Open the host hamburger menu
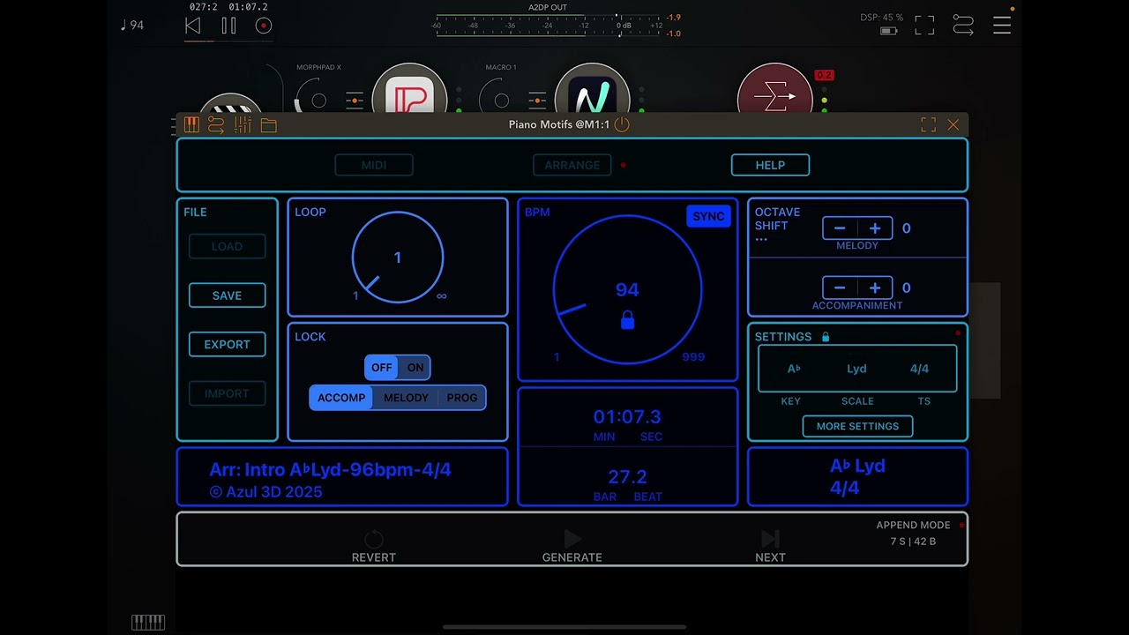This screenshot has height=635, width=1129. [x=1002, y=26]
